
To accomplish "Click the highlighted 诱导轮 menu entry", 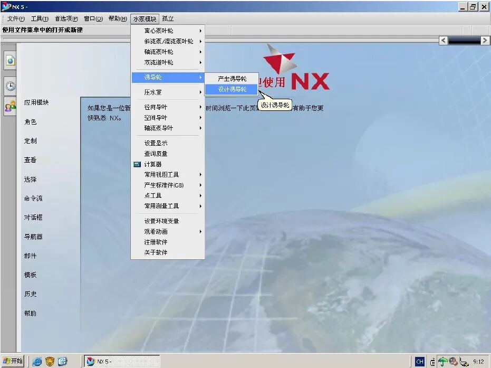I will 168,78.
